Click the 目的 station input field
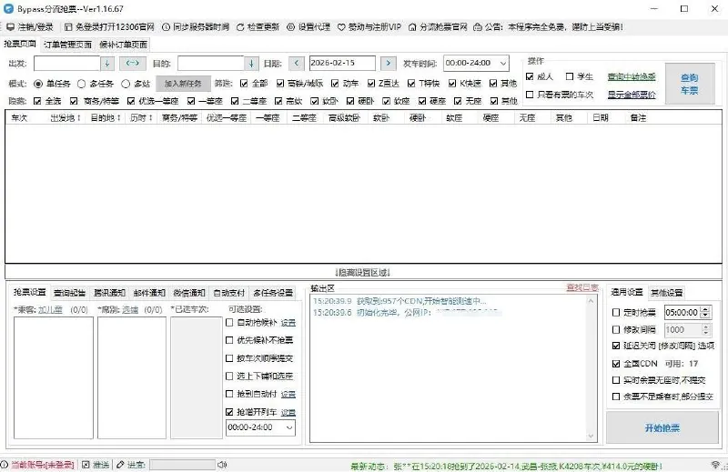 click(x=211, y=63)
